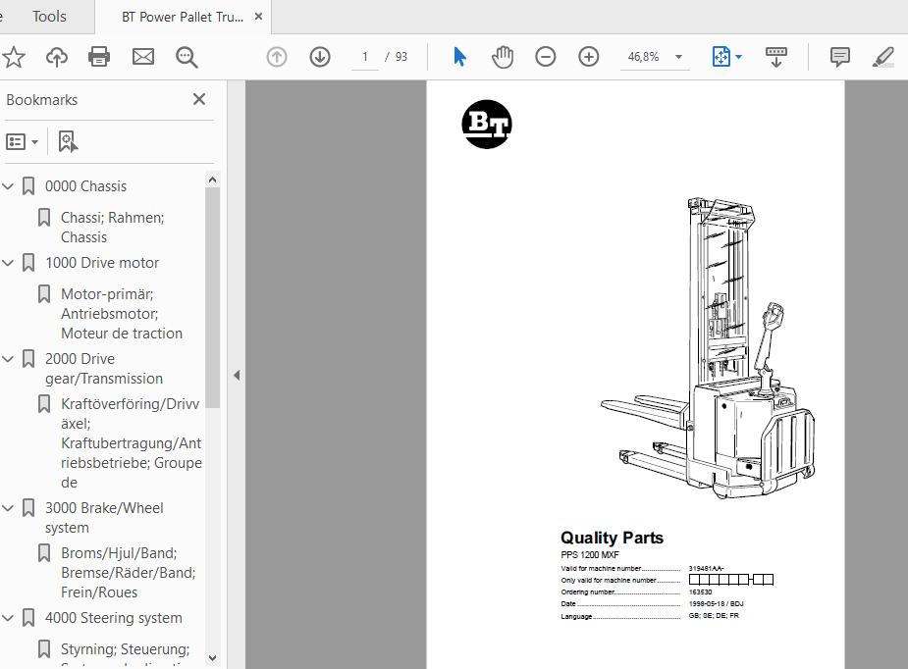Close the Bookmarks panel
Image resolution: width=908 pixels, height=669 pixels.
tap(199, 99)
